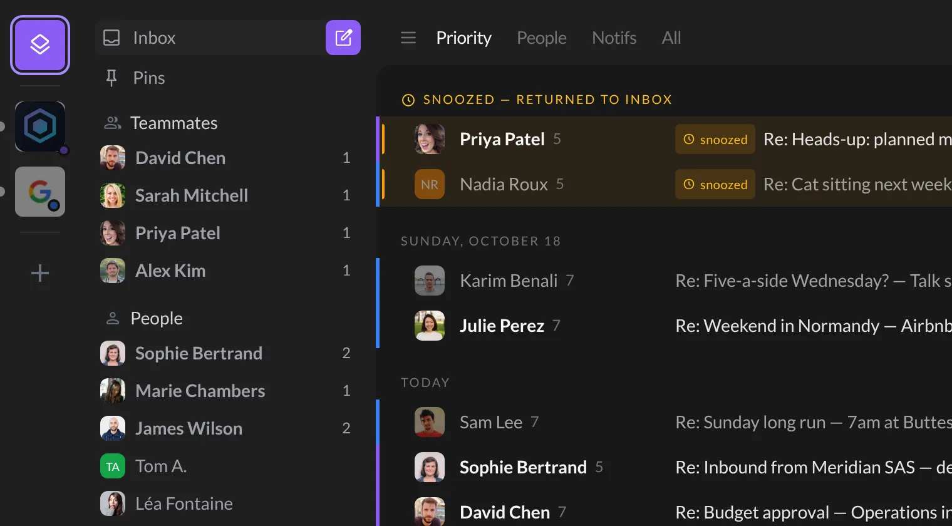Image resolution: width=952 pixels, height=526 pixels.
Task: Select teammate David Chen in sidebar
Action: [x=228, y=158]
